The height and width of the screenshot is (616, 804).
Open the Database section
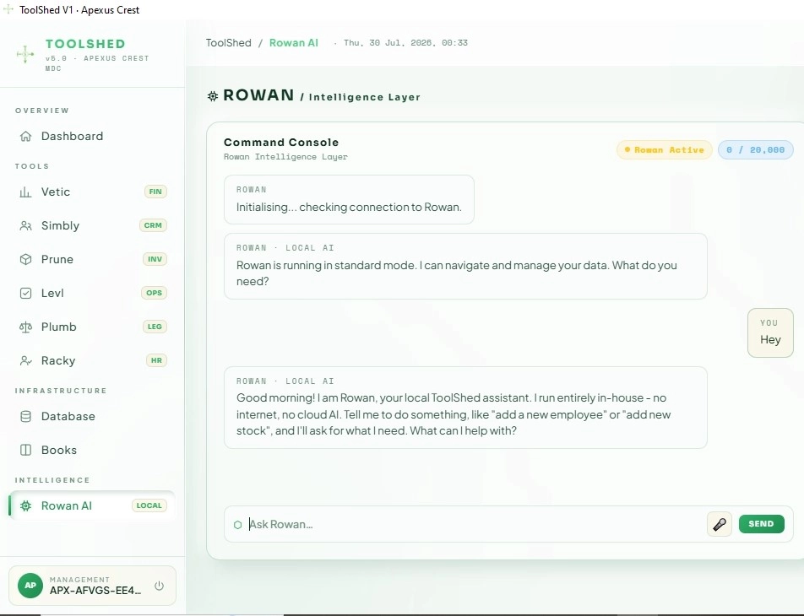click(92, 417)
